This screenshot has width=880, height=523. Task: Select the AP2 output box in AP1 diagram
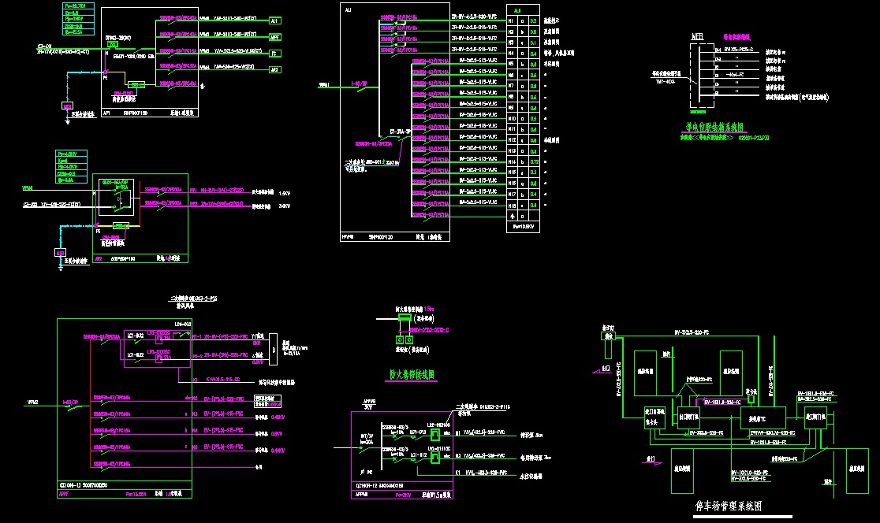tap(274, 70)
